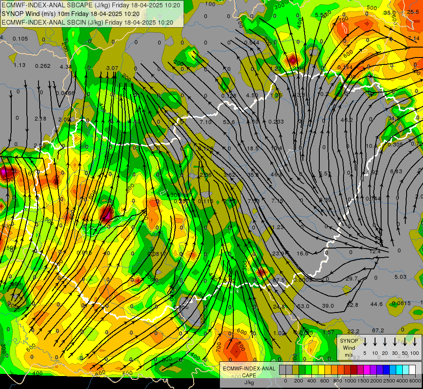Screen dimensions: 423x389
Task: Click the '2000' label on the CAPE legend scale
Action: [376, 381]
